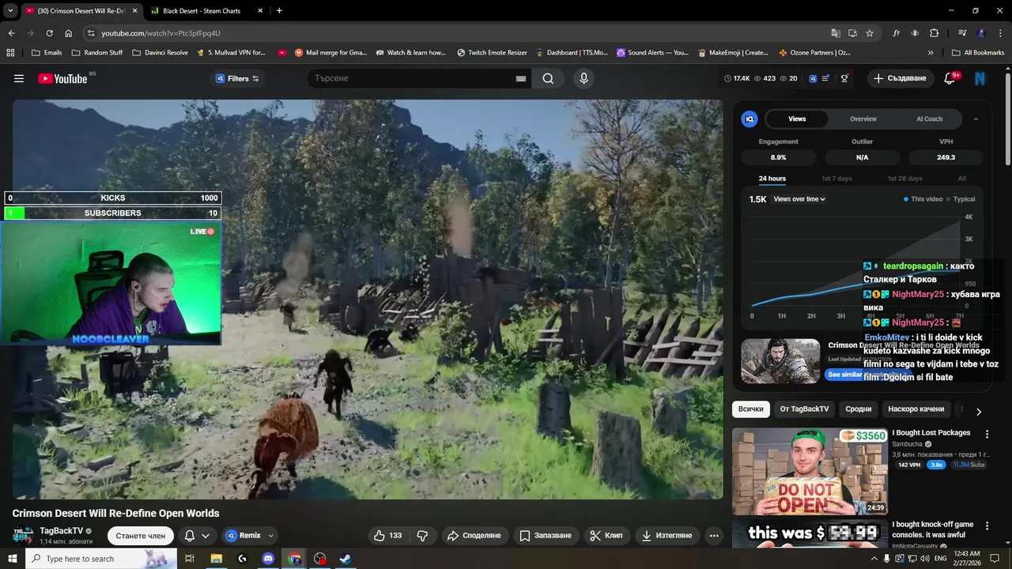The width and height of the screenshot is (1012, 569).
Task: Install page as app icon in the address bar
Action: [x=852, y=33]
